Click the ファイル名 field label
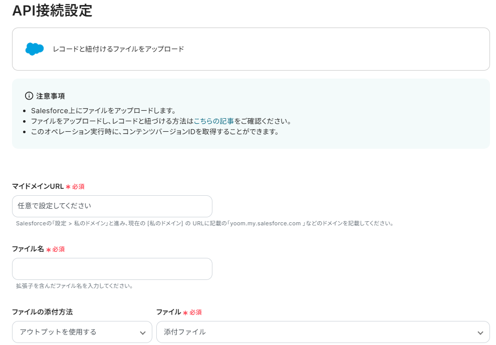Screen dimensions: 496x345 click(28, 249)
